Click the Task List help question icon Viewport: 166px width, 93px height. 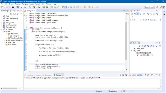(x=161, y=20)
